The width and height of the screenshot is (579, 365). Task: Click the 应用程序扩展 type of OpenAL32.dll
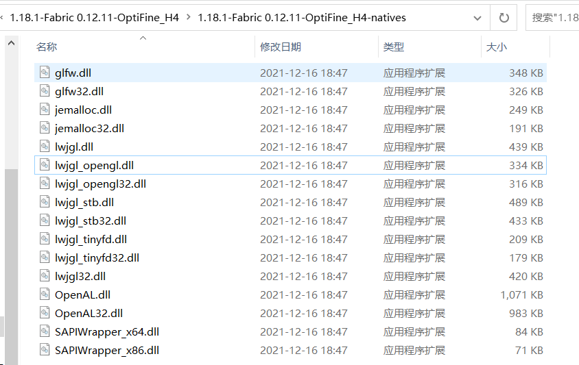414,314
